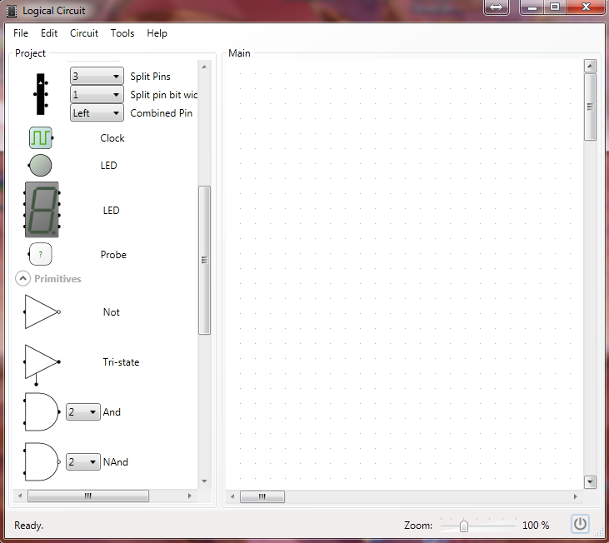
Task: Collapse the Primitives section
Action: click(x=23, y=278)
